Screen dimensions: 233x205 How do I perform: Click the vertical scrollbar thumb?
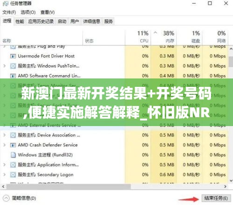[231, 62]
